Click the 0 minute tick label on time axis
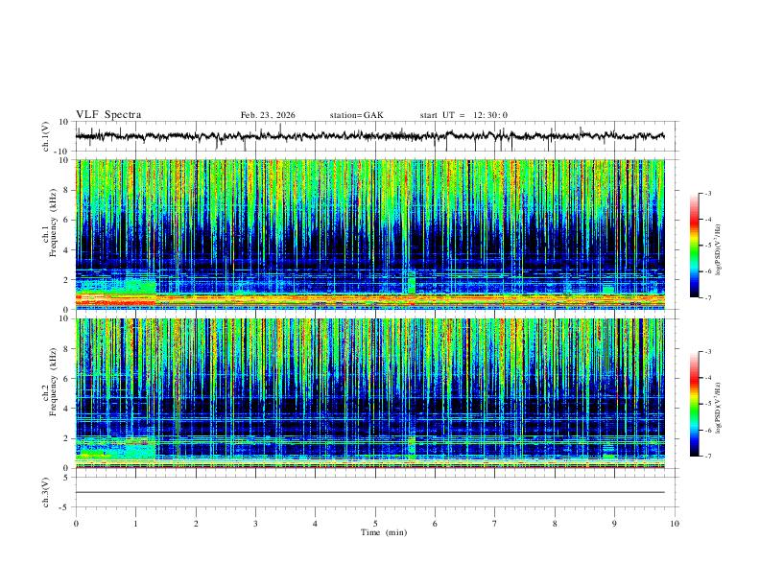 tap(76, 524)
